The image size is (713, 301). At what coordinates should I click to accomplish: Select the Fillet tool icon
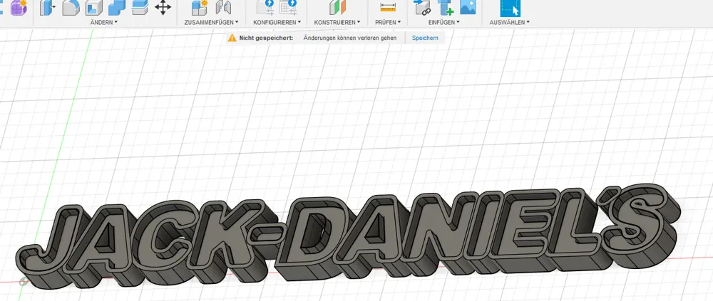[x=71, y=7]
